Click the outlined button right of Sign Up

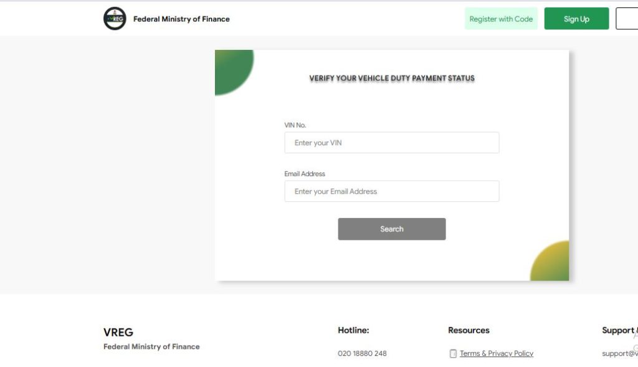(x=627, y=19)
